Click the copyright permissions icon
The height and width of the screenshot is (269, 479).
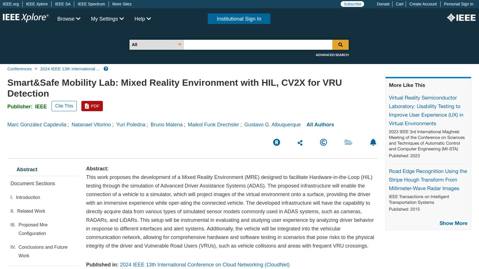point(323,142)
